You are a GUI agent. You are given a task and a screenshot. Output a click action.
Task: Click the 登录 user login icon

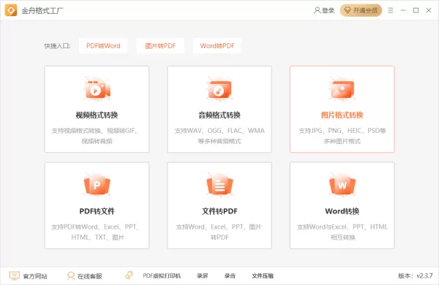[317, 10]
